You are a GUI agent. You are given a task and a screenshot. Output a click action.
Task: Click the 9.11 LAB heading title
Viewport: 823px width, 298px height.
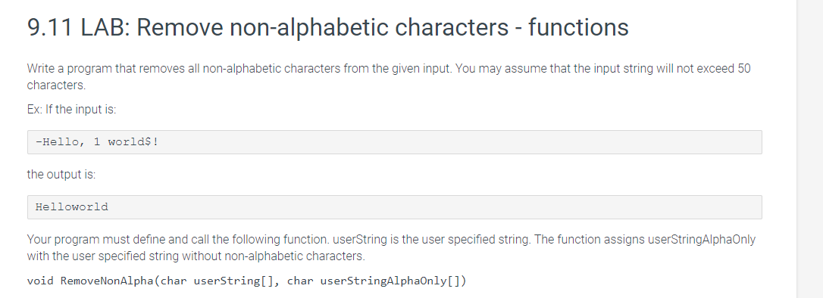pos(327,27)
